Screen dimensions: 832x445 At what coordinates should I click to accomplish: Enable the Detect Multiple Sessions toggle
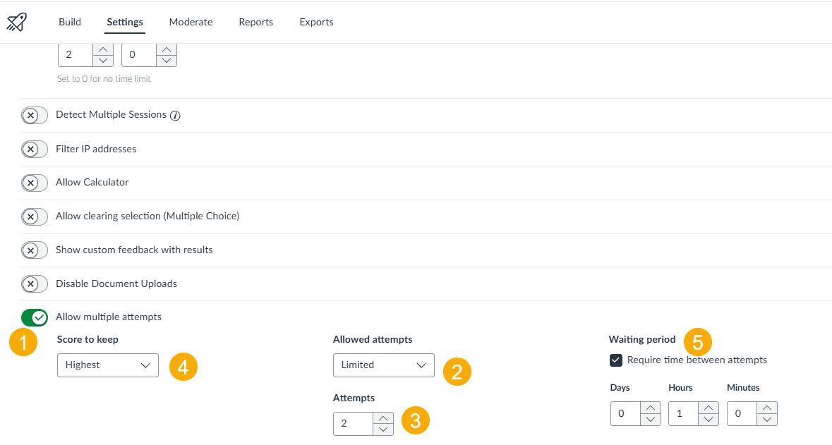click(35, 115)
